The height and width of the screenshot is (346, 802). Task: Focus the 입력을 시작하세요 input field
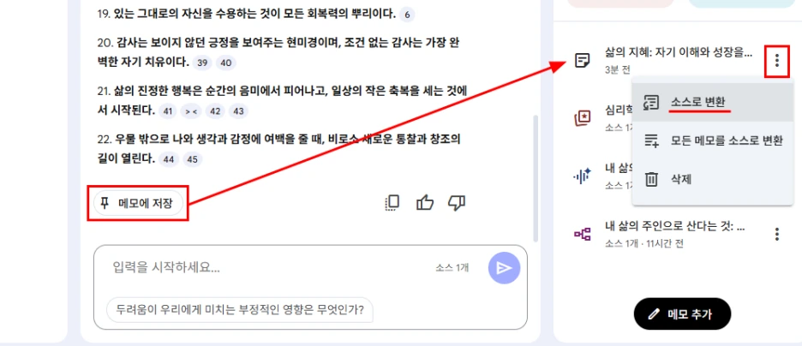pos(271,267)
